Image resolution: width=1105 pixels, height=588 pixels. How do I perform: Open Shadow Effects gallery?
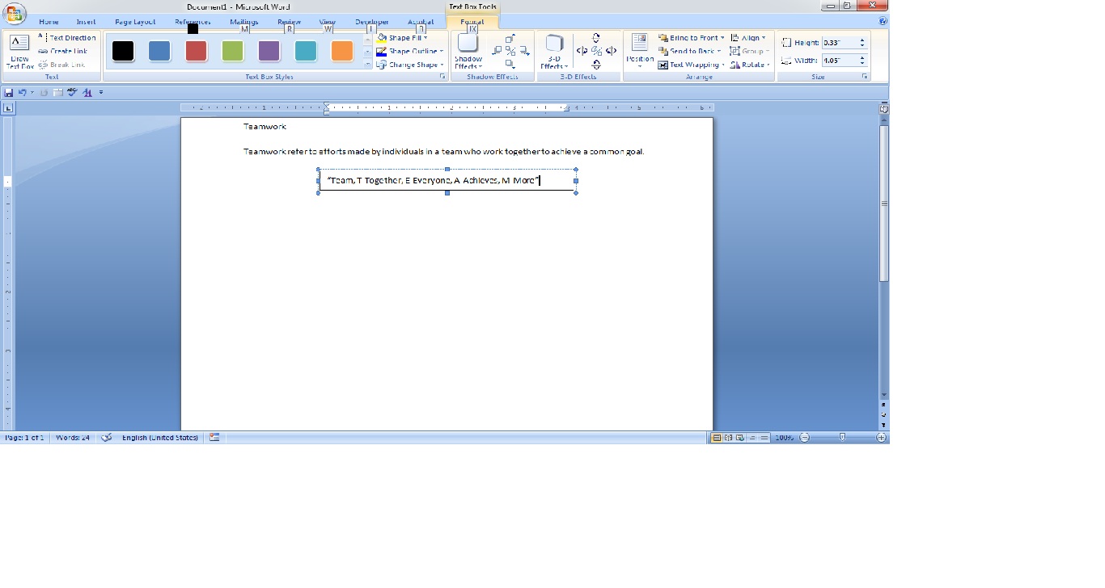click(468, 52)
